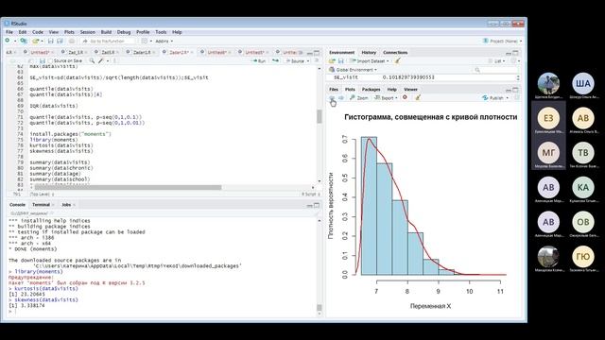The width and height of the screenshot is (605, 340).
Task: Click the Previous plot arrow
Action: (332, 98)
